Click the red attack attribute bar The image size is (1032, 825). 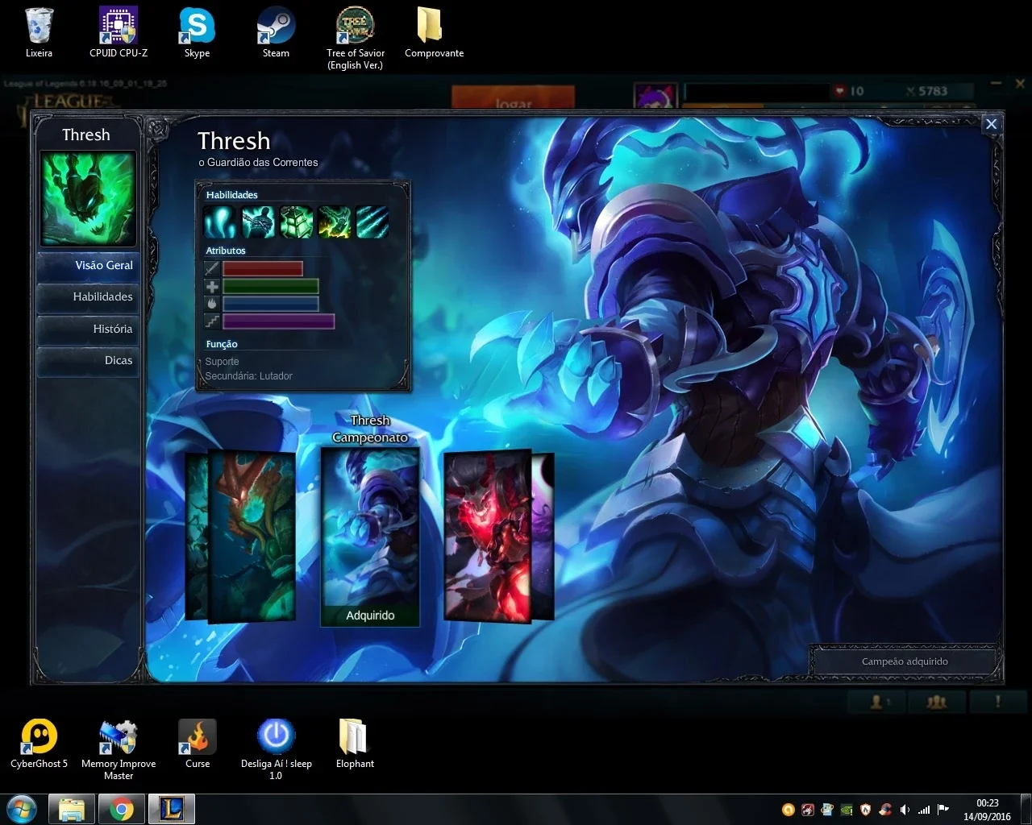click(263, 268)
